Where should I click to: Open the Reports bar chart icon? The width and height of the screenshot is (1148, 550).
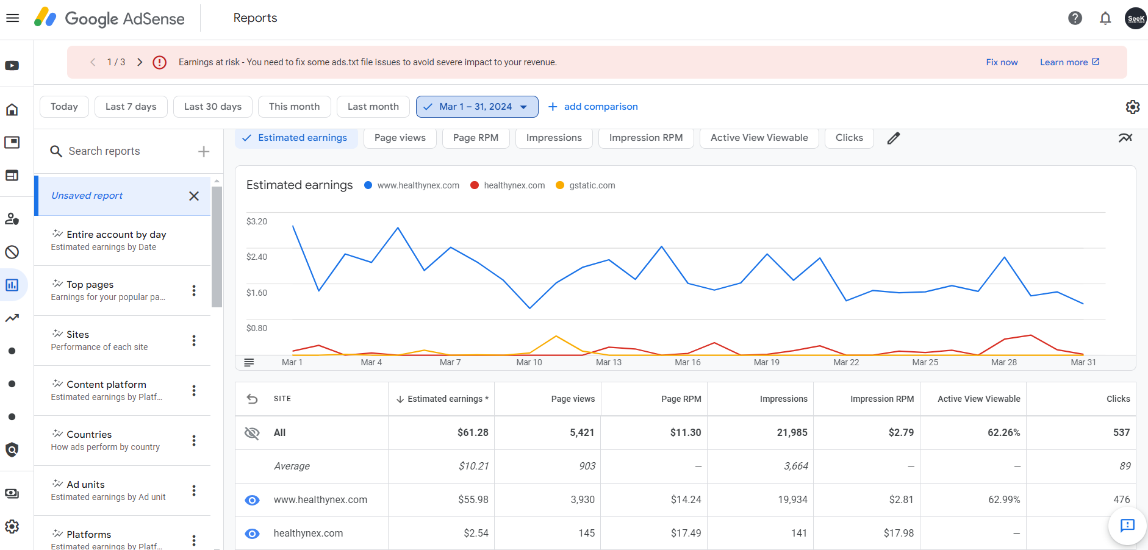coord(12,285)
